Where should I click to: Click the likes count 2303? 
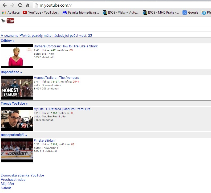click(x=54, y=145)
